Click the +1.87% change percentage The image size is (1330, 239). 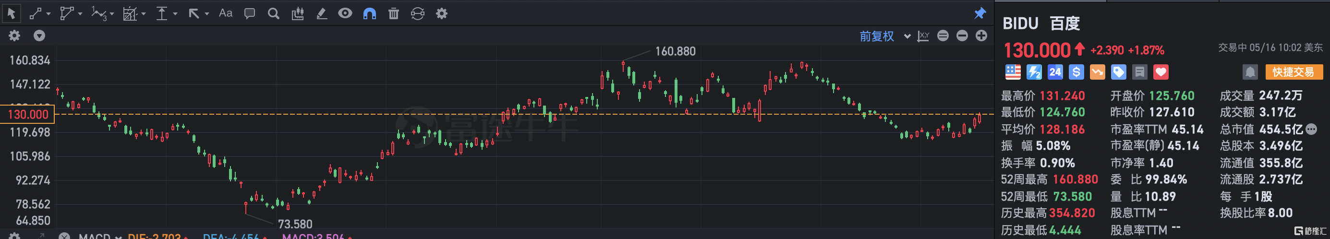point(1146,50)
